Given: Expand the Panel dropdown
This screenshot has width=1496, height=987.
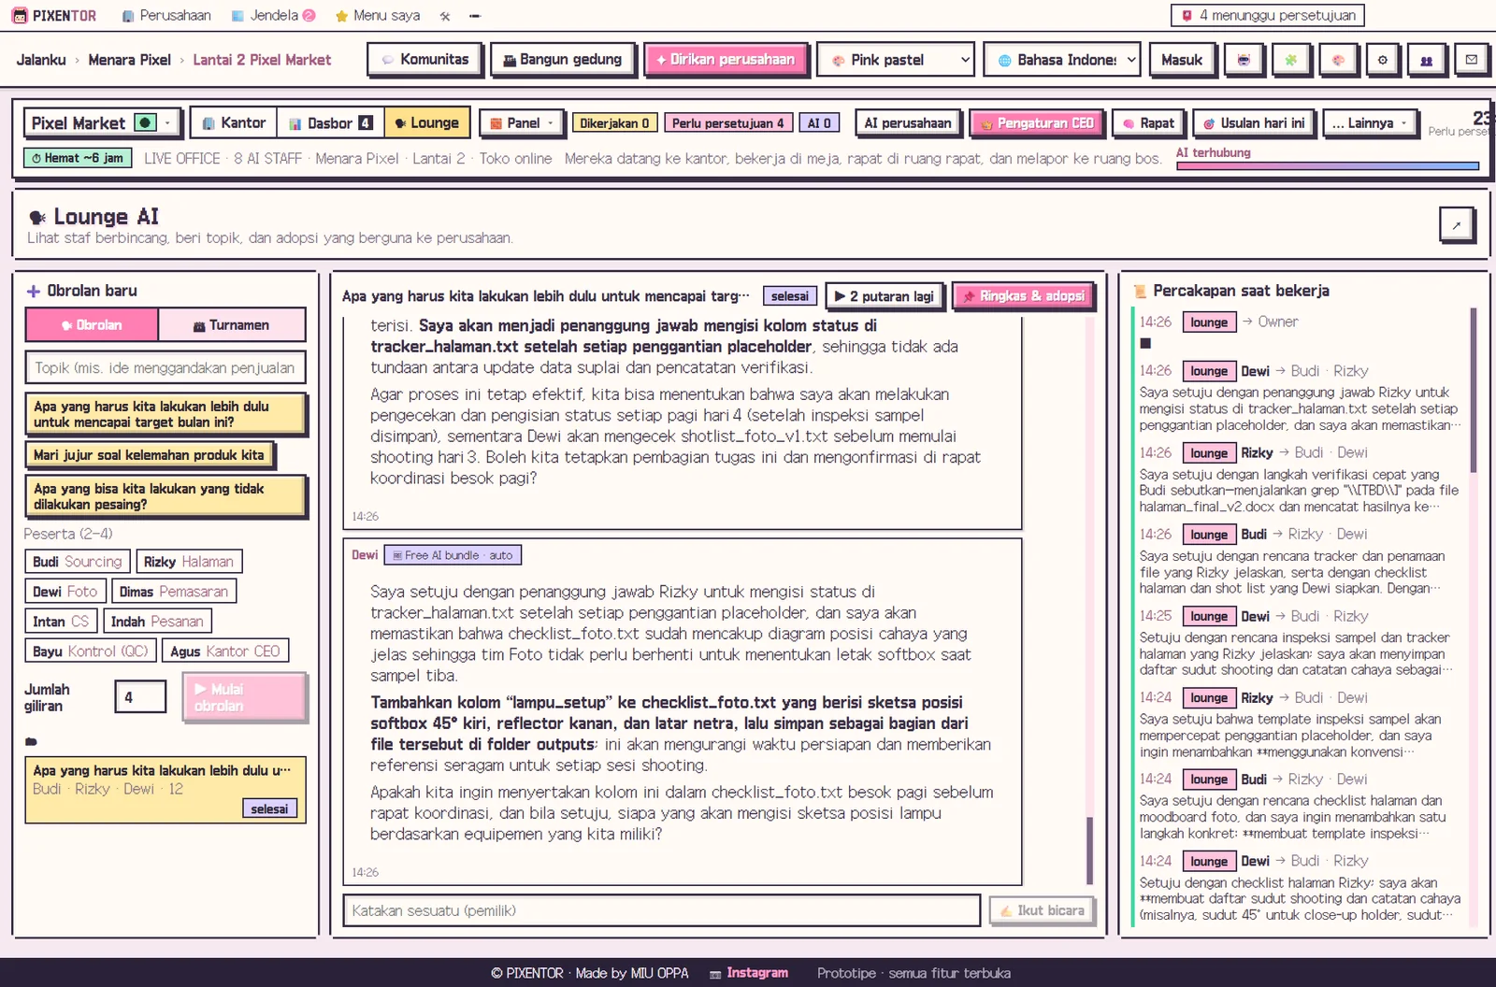Looking at the screenshot, I should (x=522, y=123).
